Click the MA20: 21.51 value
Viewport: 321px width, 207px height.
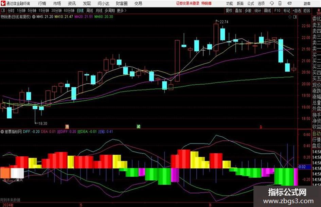pos(83,17)
